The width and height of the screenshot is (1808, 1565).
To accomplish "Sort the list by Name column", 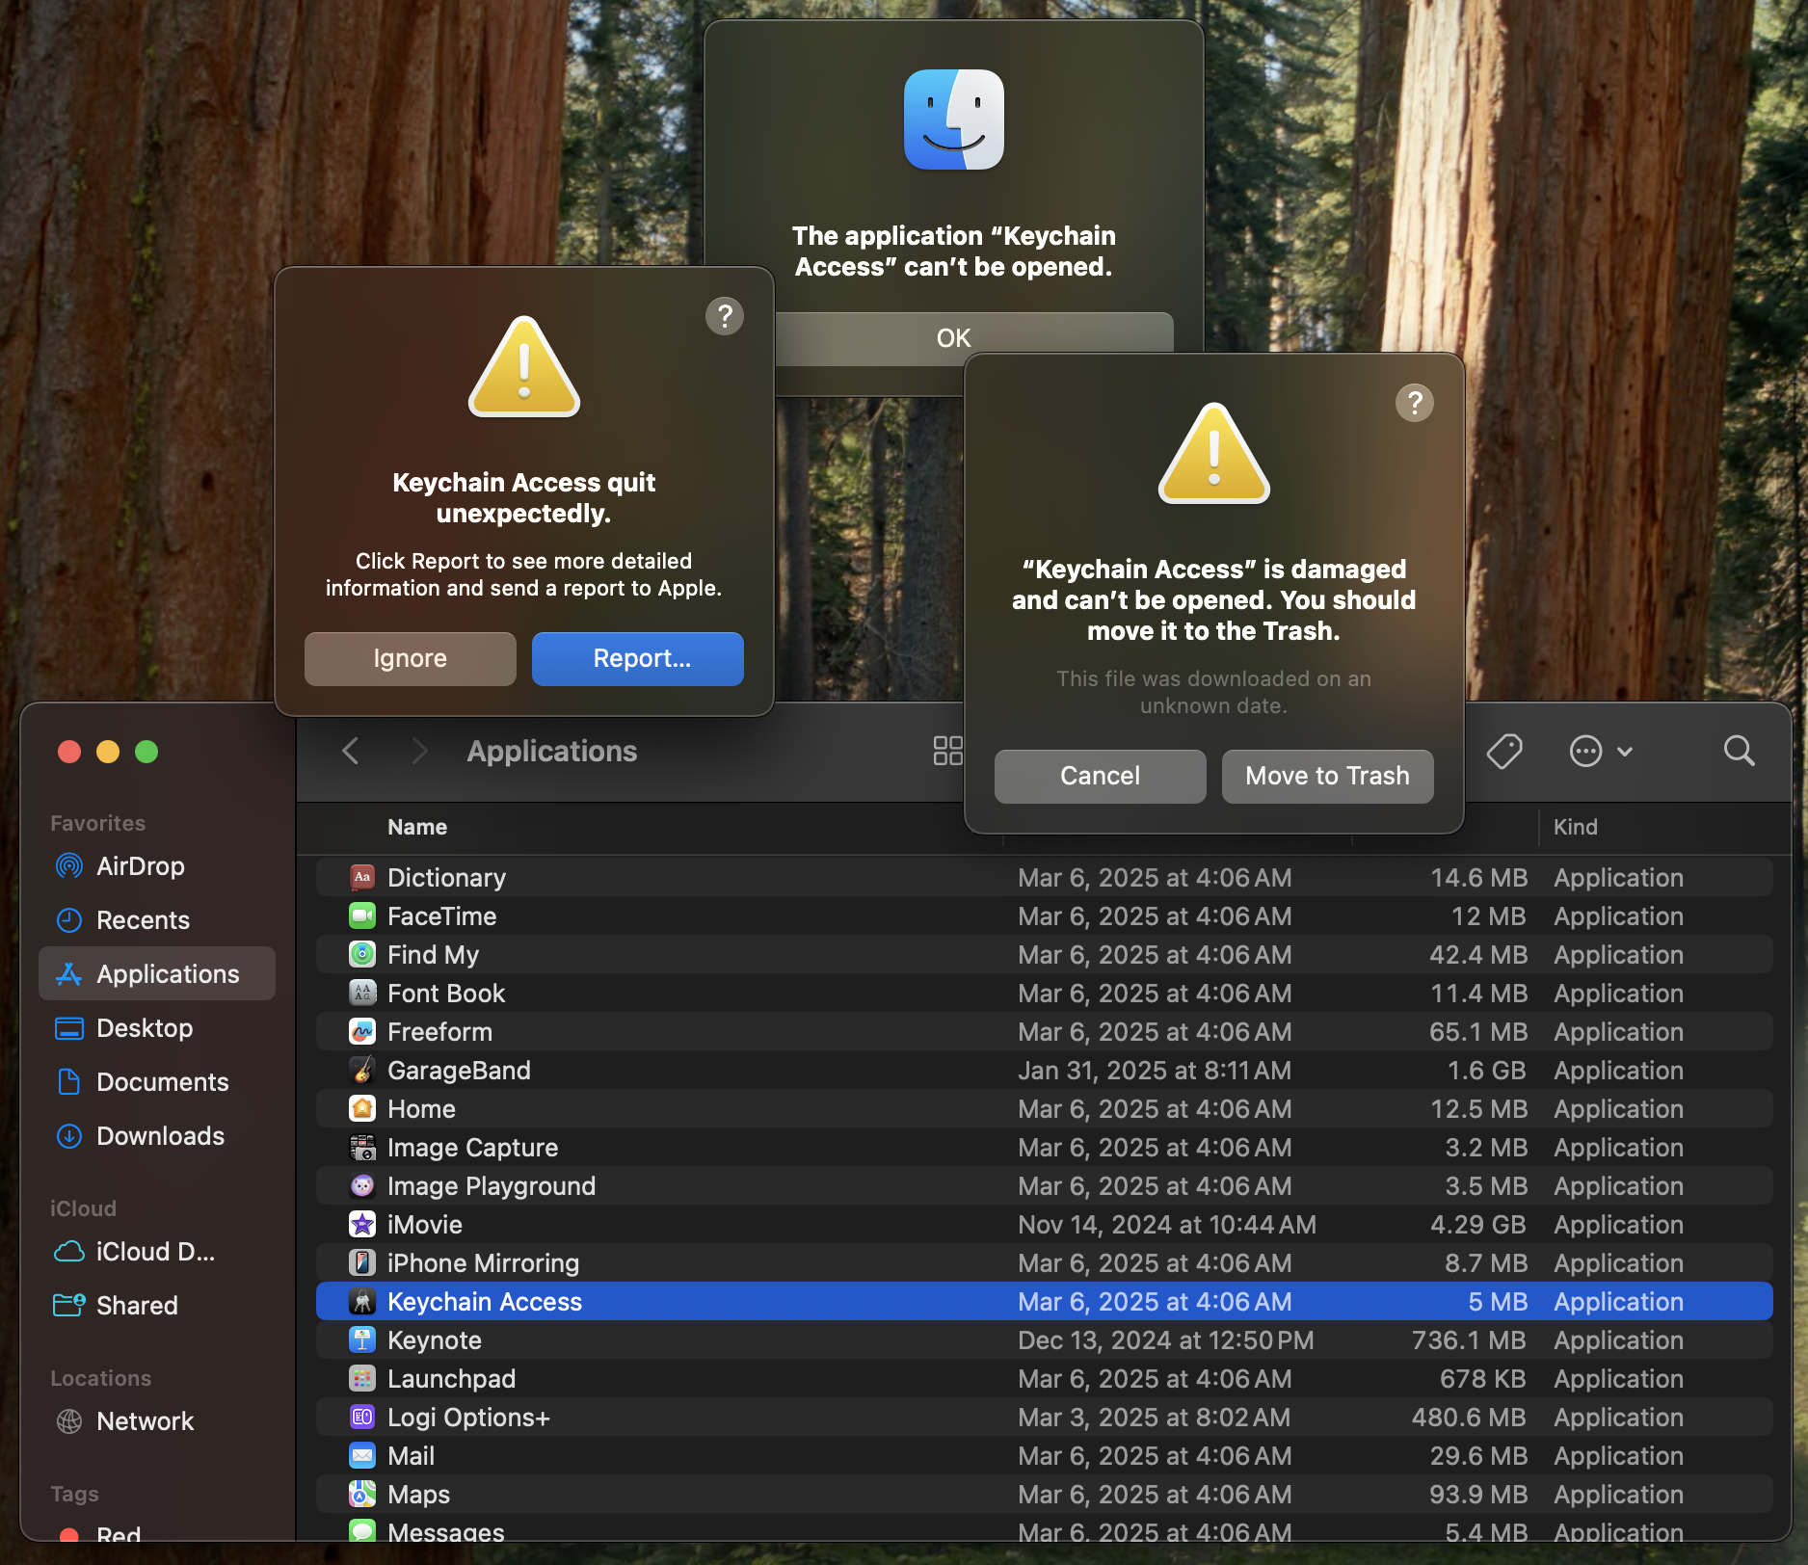I will (417, 827).
